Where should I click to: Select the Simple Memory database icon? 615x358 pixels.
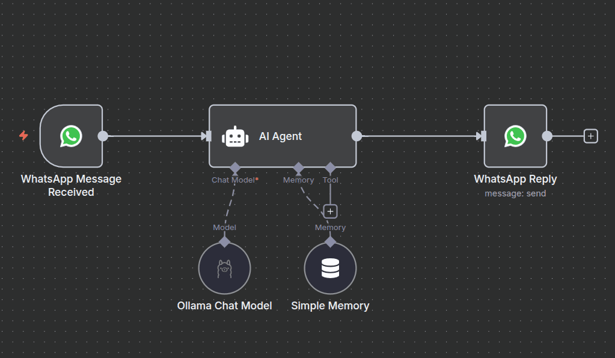tap(330, 268)
